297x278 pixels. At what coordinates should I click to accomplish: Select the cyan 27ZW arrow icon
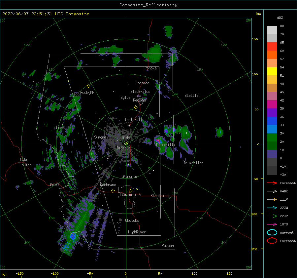(x=272, y=208)
